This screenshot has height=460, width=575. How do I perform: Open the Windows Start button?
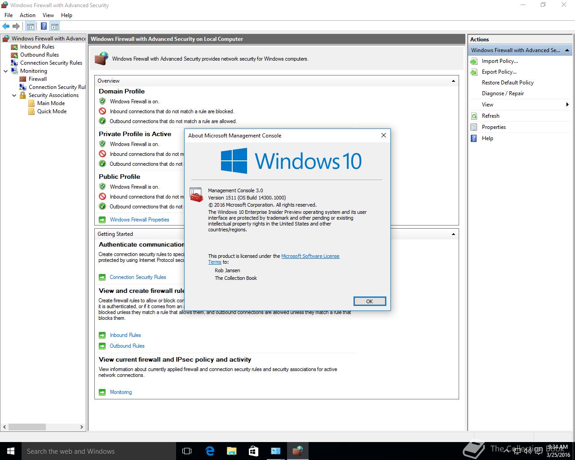(11, 451)
